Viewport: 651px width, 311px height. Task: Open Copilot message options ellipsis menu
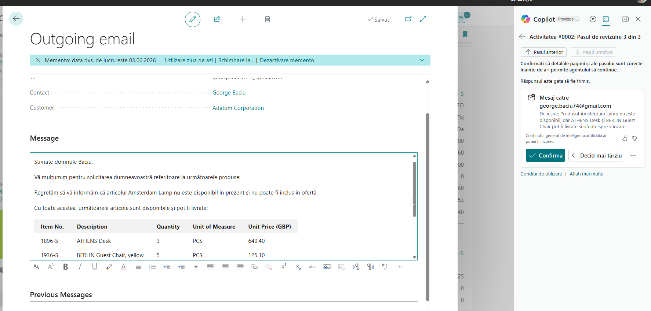click(x=633, y=155)
